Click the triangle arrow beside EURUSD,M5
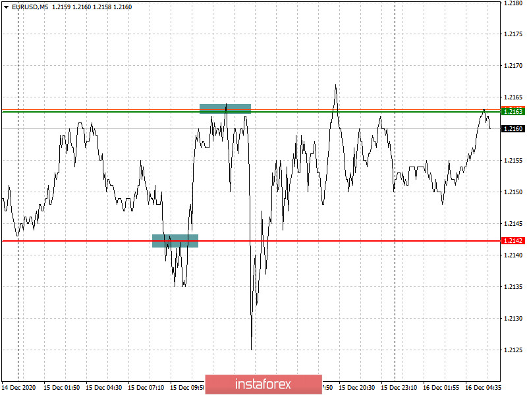The image size is (527, 395). point(6,7)
